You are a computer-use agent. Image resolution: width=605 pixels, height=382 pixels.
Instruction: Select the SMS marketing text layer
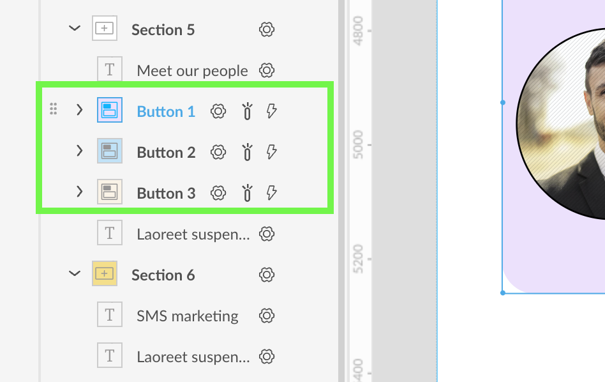point(187,316)
